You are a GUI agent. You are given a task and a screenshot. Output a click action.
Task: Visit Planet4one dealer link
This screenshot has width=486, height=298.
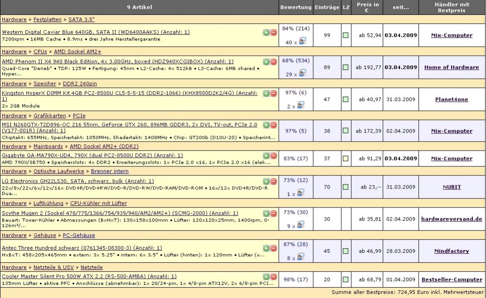pyautogui.click(x=452, y=99)
